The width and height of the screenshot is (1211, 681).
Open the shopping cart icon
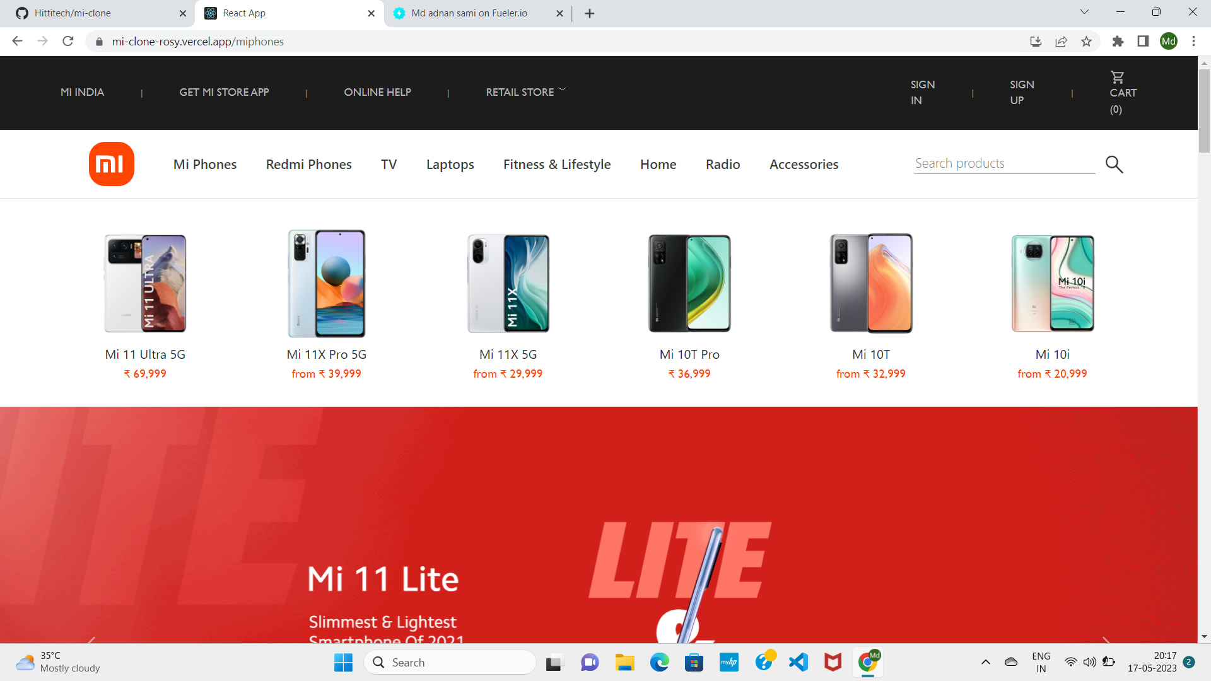click(1117, 78)
